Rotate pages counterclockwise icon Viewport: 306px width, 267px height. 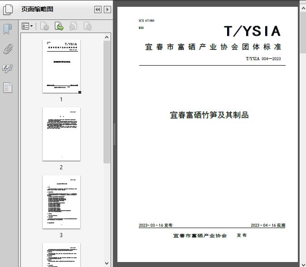coord(73,26)
